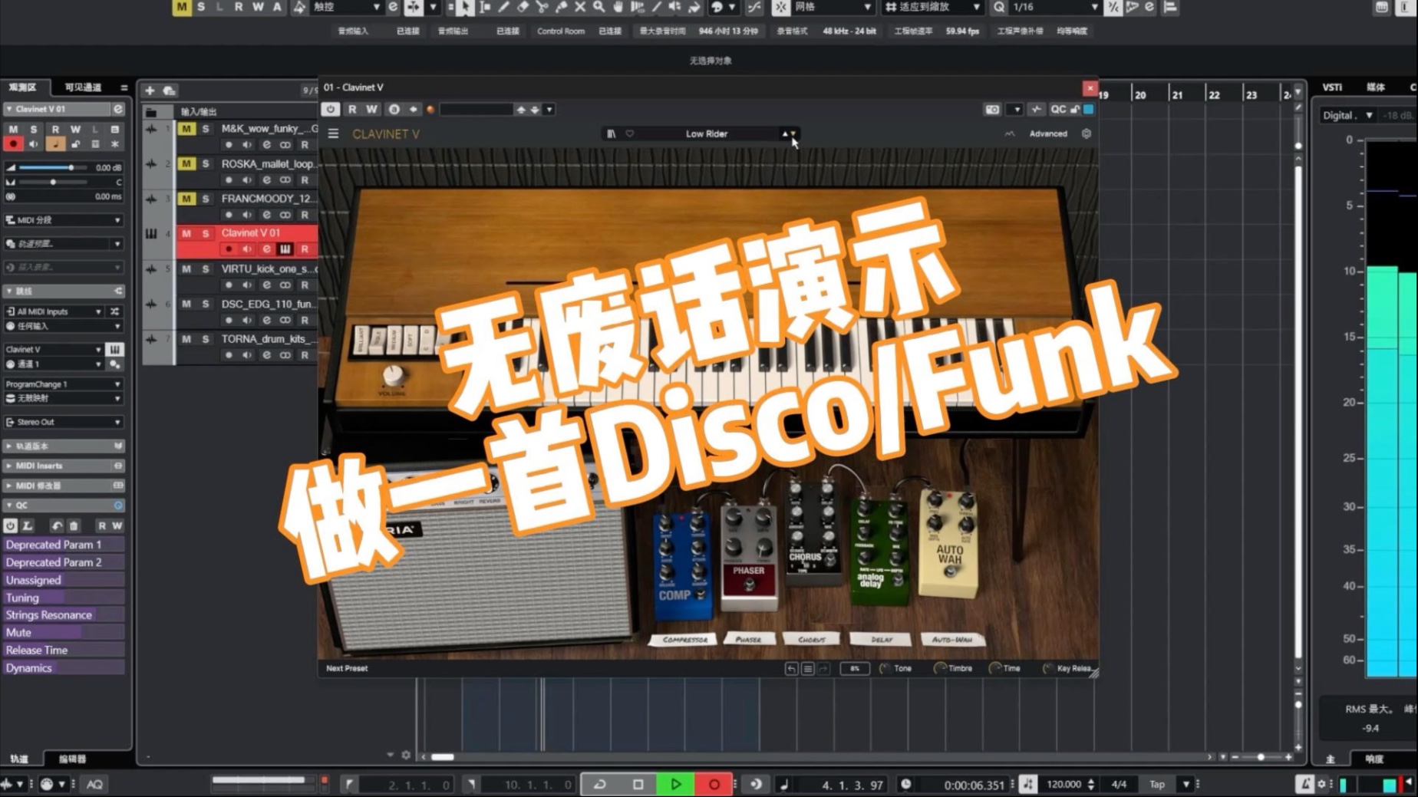Click the Phaser pedal
Screen dimensions: 1418x797
pyautogui.click(x=748, y=558)
